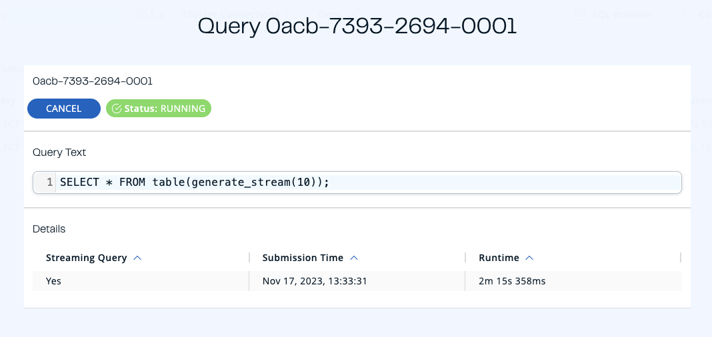Click the divider between Submission Time and Runtime
The height and width of the screenshot is (337, 712).
(x=465, y=258)
